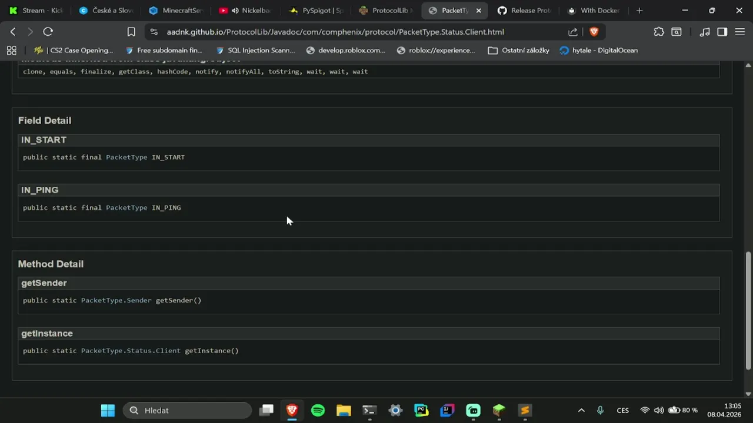Click the address bar URL field
Viewport: 753px width, 423px height.
click(335, 32)
